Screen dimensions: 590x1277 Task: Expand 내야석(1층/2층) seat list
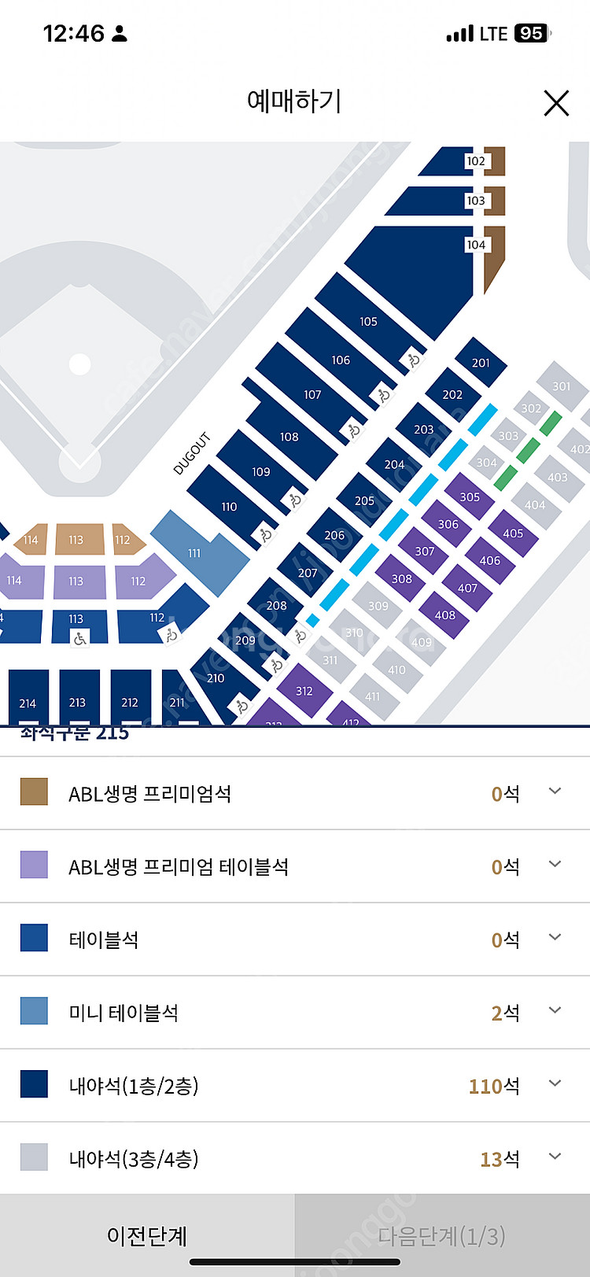pyautogui.click(x=555, y=1083)
